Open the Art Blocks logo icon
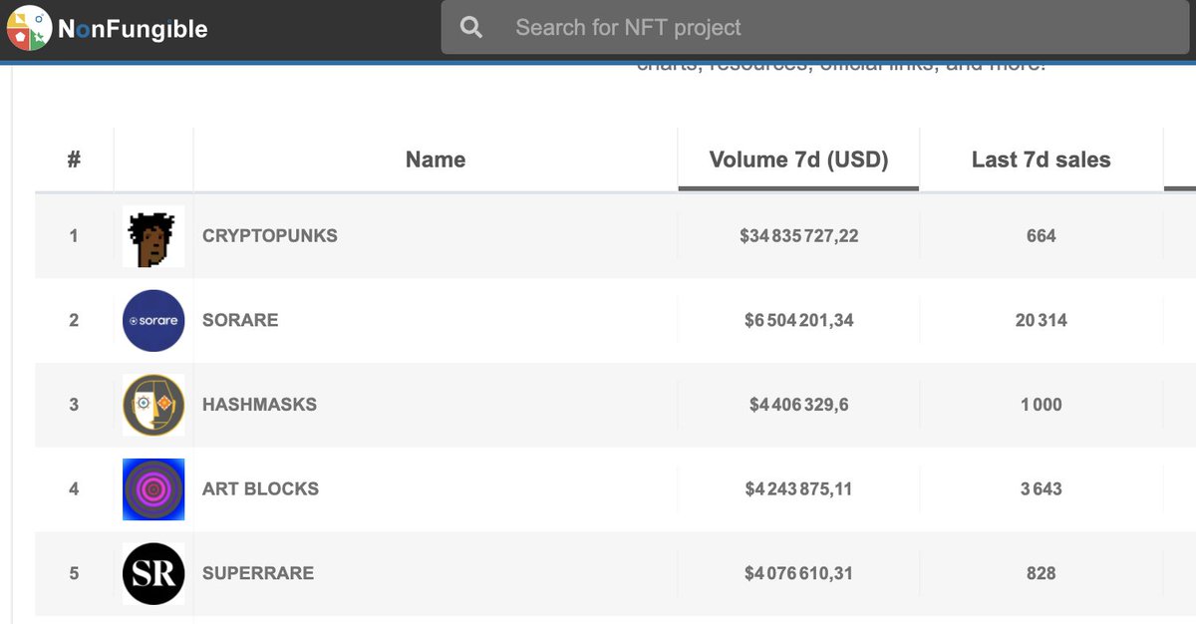The height and width of the screenshot is (624, 1196). (153, 489)
